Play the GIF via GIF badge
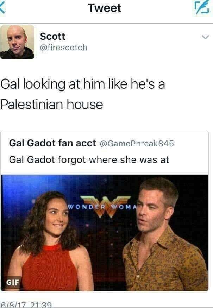Screen dimensions: 213x308 [x=13, y=282]
